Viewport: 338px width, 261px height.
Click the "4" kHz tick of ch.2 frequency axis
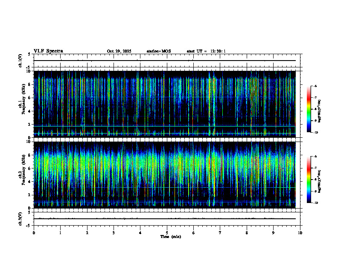(30, 182)
